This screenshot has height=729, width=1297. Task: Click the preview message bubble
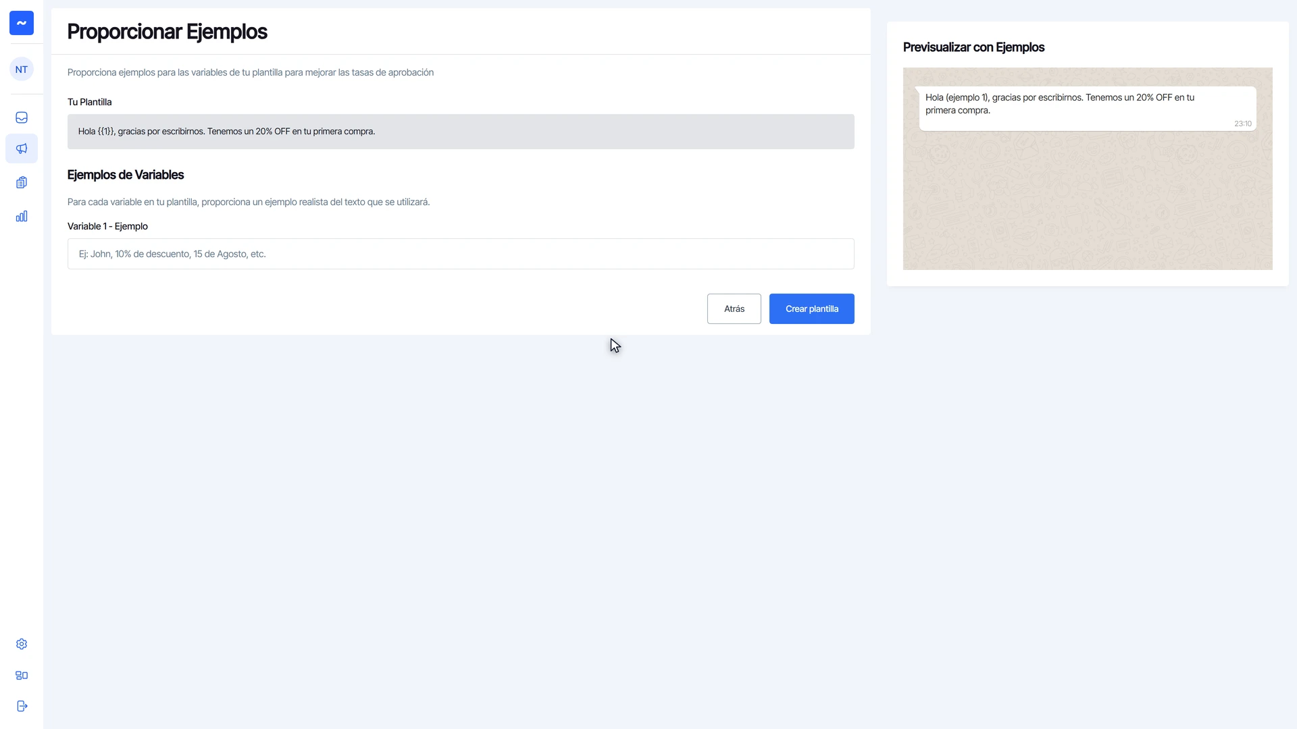[x=1088, y=108]
